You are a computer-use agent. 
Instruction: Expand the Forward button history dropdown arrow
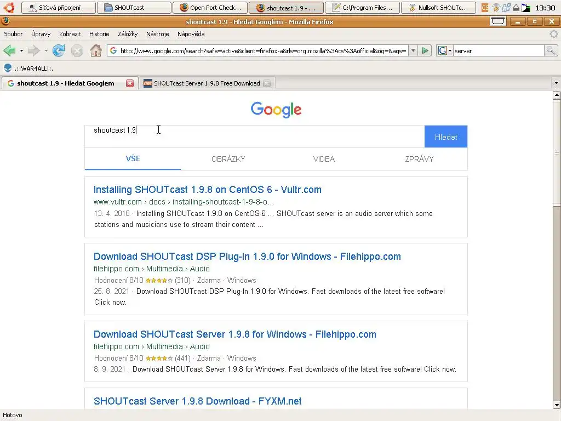(x=46, y=51)
